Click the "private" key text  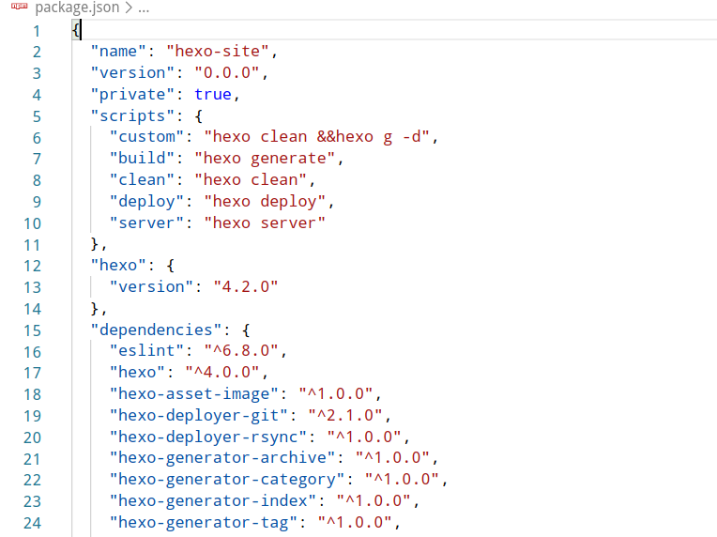[x=132, y=94]
